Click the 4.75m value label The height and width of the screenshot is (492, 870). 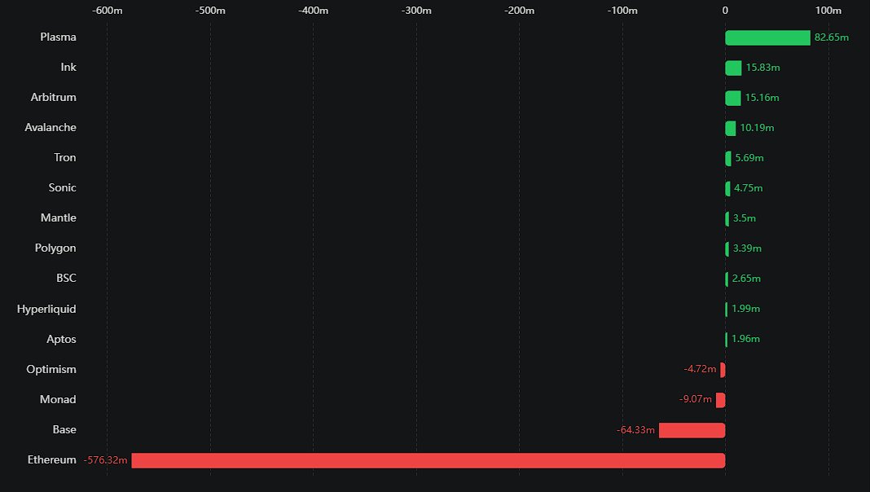click(748, 188)
